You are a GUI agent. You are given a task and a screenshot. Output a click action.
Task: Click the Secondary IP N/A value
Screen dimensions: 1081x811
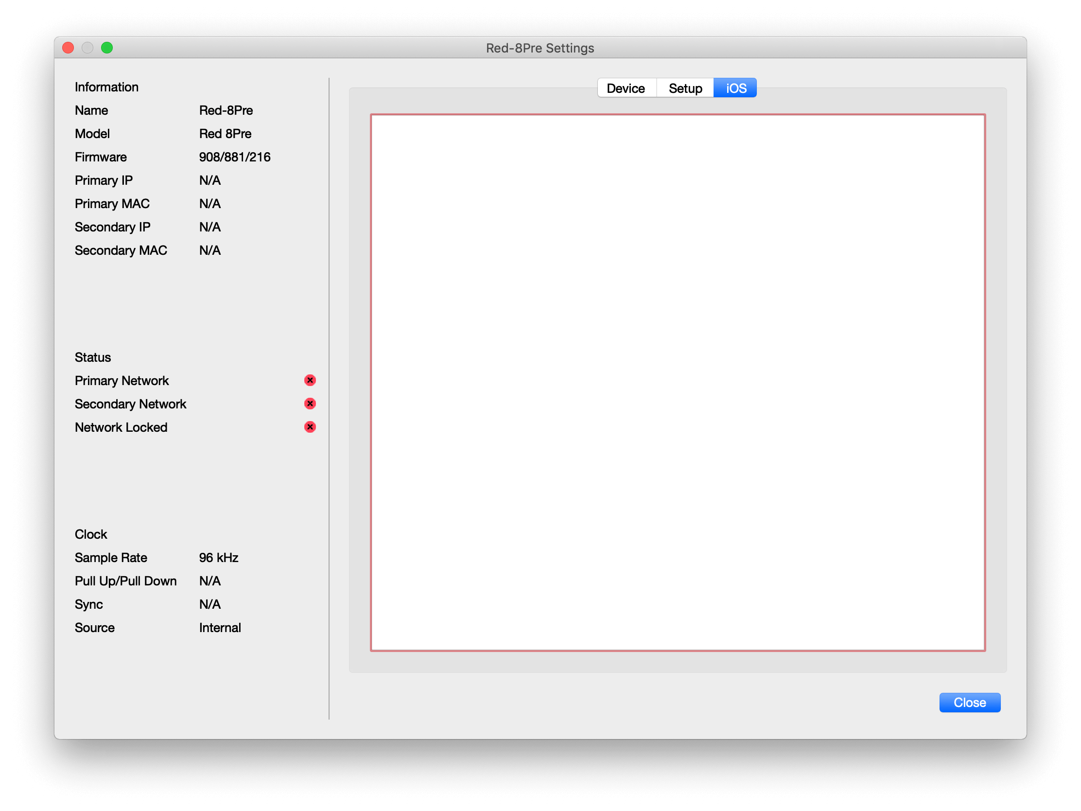[x=209, y=228]
